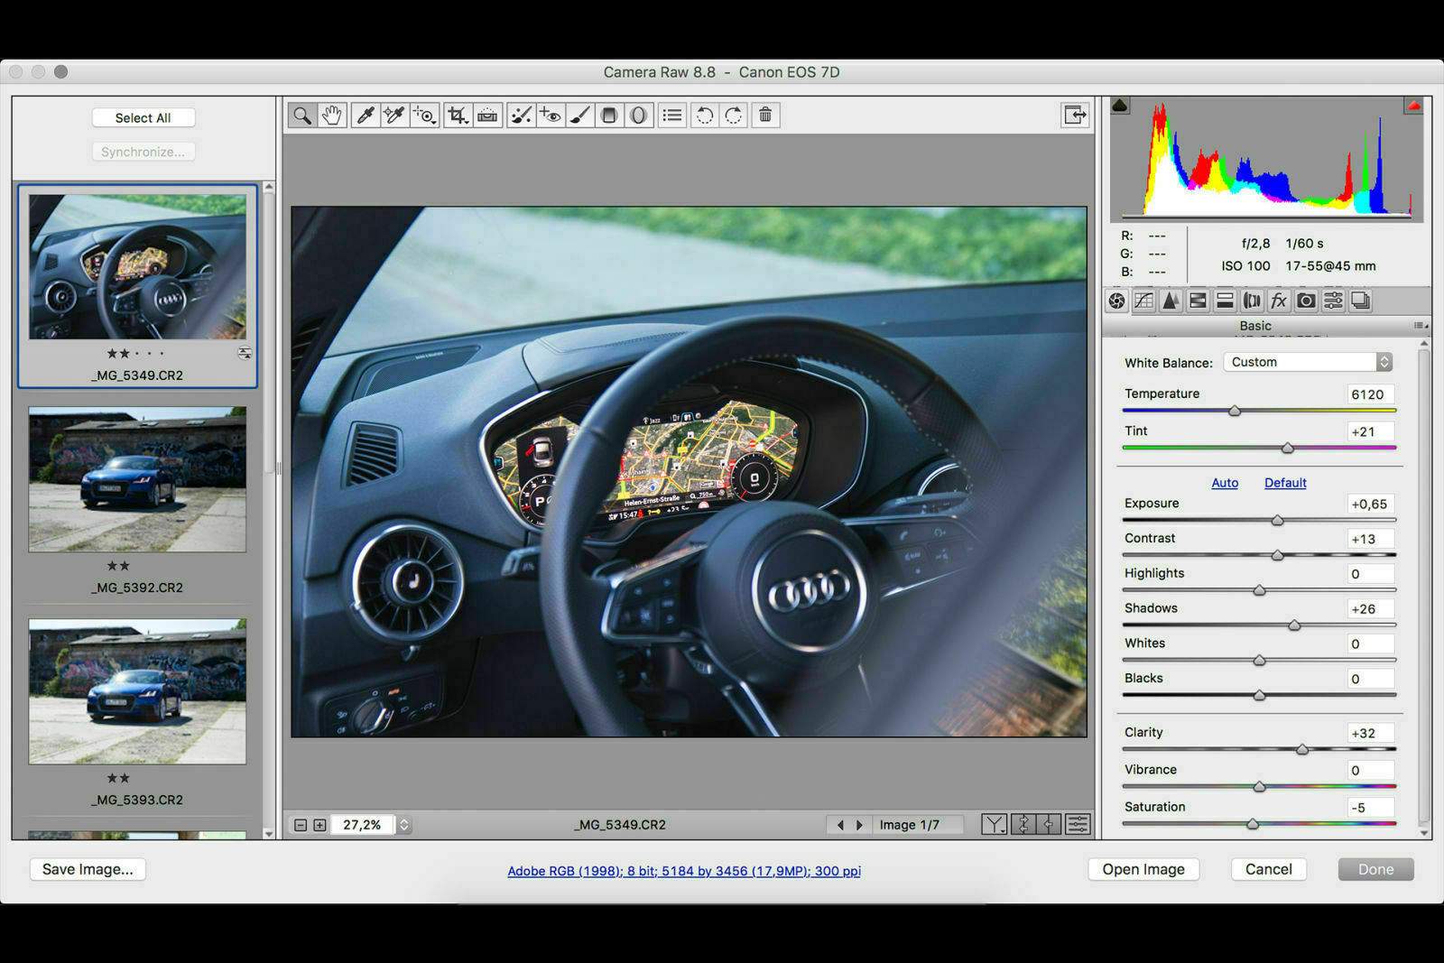Screen dimensions: 1444x963
Task: Select the Hand tool
Action: pyautogui.click(x=332, y=116)
